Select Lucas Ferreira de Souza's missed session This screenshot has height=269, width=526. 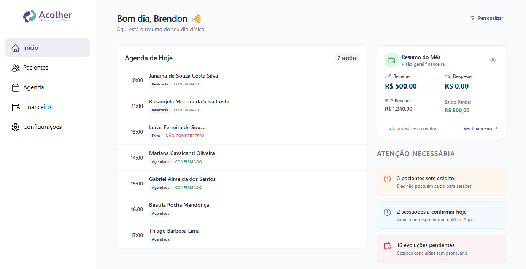[242, 132]
